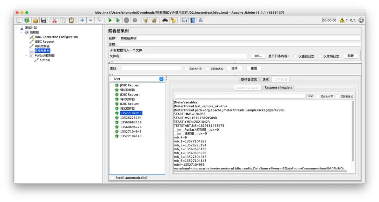Toggle the 仅成功日志 checkbox
The width and height of the screenshot is (379, 202).
(x=320, y=56)
